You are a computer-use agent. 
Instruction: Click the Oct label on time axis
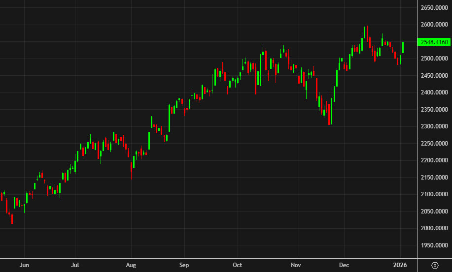click(x=238, y=265)
